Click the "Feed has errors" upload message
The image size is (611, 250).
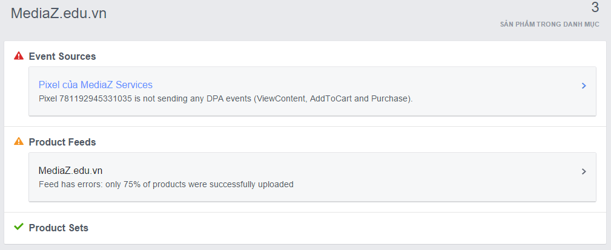click(x=166, y=184)
